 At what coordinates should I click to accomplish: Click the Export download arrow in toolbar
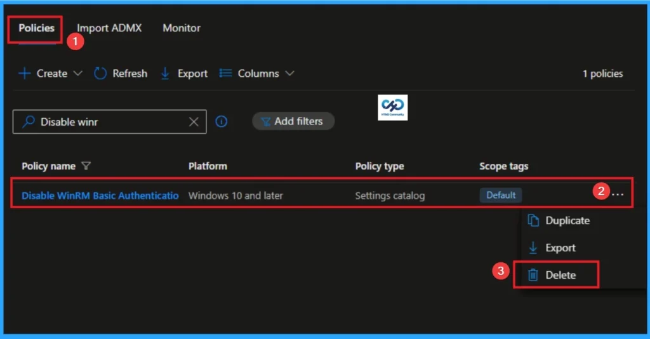(165, 74)
